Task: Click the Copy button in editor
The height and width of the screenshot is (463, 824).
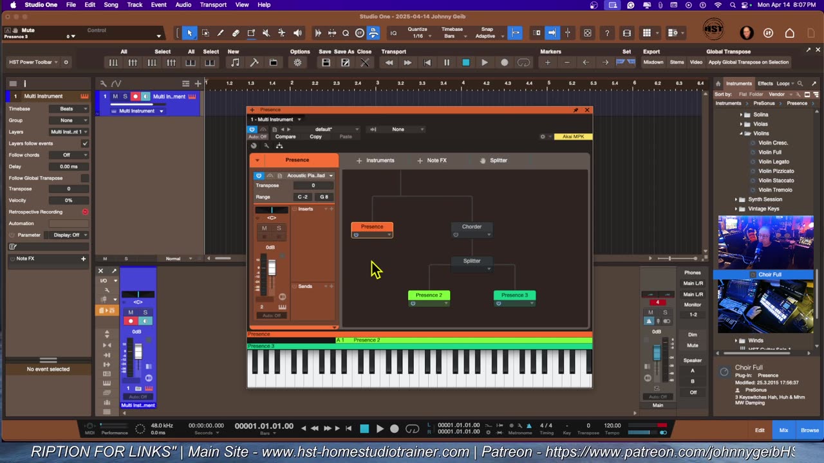Action: [315, 137]
